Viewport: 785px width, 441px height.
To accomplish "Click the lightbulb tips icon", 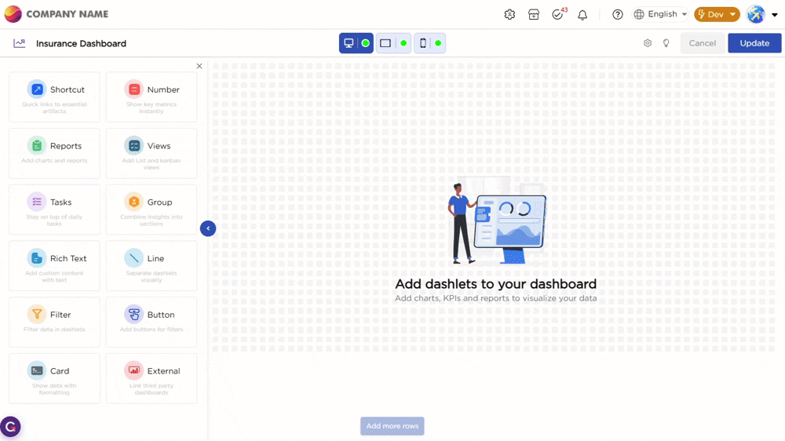I will pos(666,43).
